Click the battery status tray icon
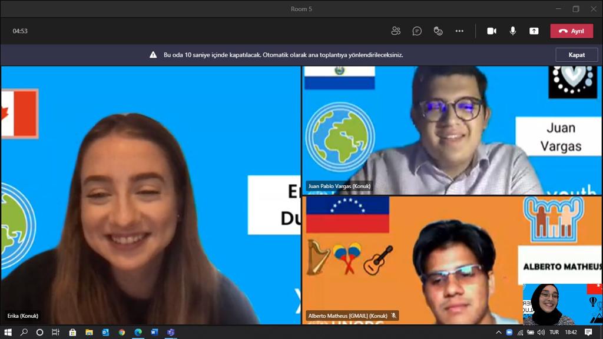 tap(531, 332)
